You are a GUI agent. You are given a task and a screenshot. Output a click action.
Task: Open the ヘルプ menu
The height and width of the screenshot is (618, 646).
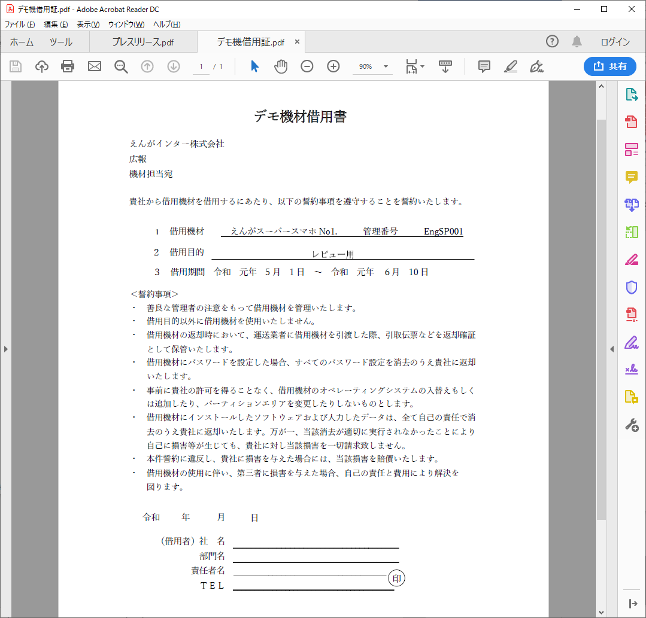click(167, 25)
